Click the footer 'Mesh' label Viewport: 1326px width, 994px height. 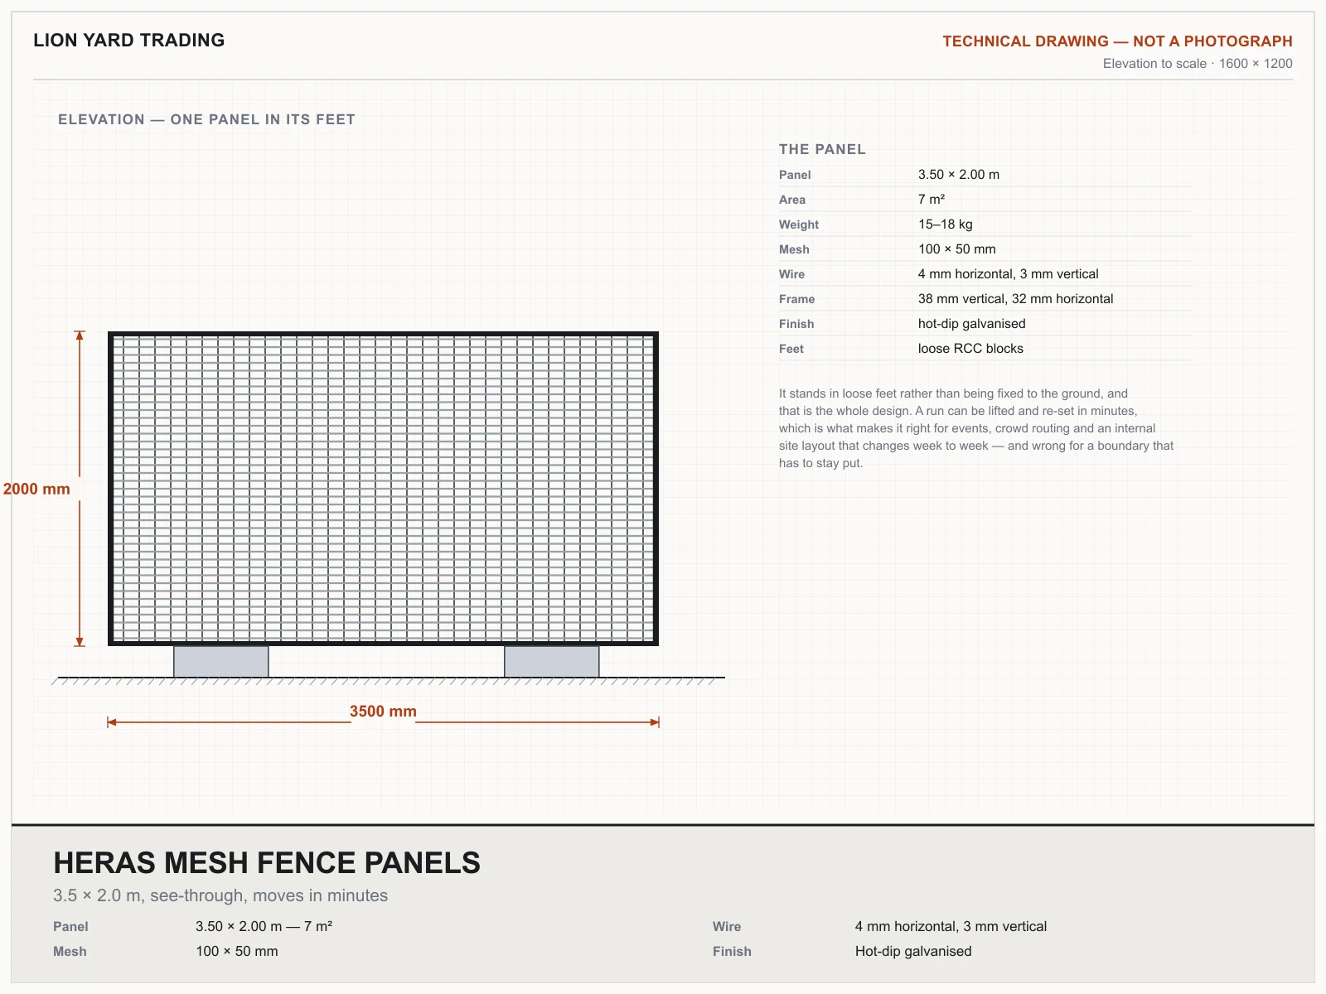70,952
